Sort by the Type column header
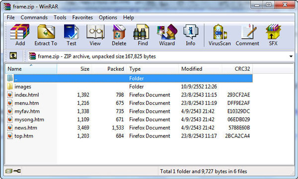 click(152, 69)
